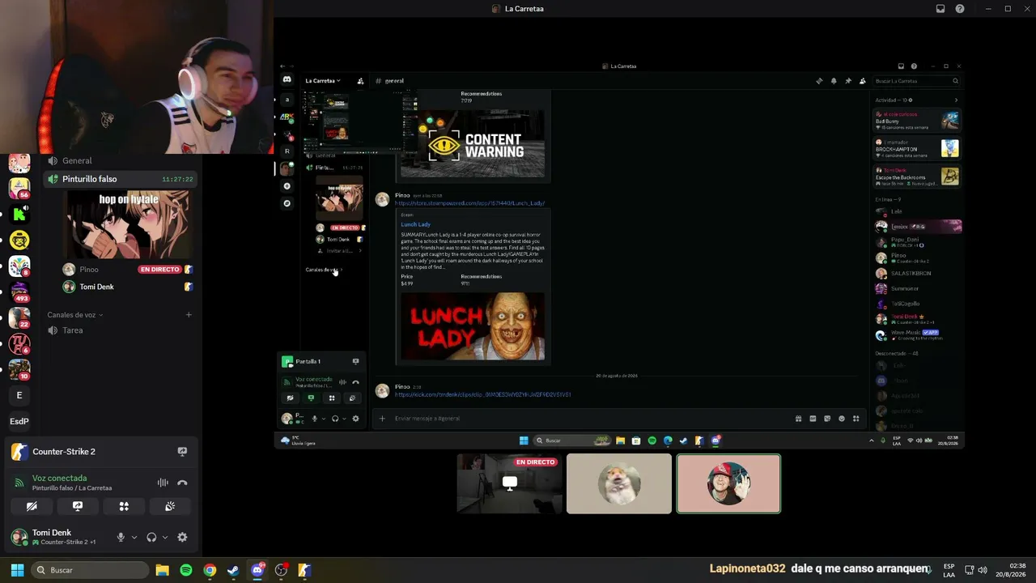Open the server with the 493 badge
Image resolution: width=1036 pixels, height=583 pixels.
coord(19,291)
